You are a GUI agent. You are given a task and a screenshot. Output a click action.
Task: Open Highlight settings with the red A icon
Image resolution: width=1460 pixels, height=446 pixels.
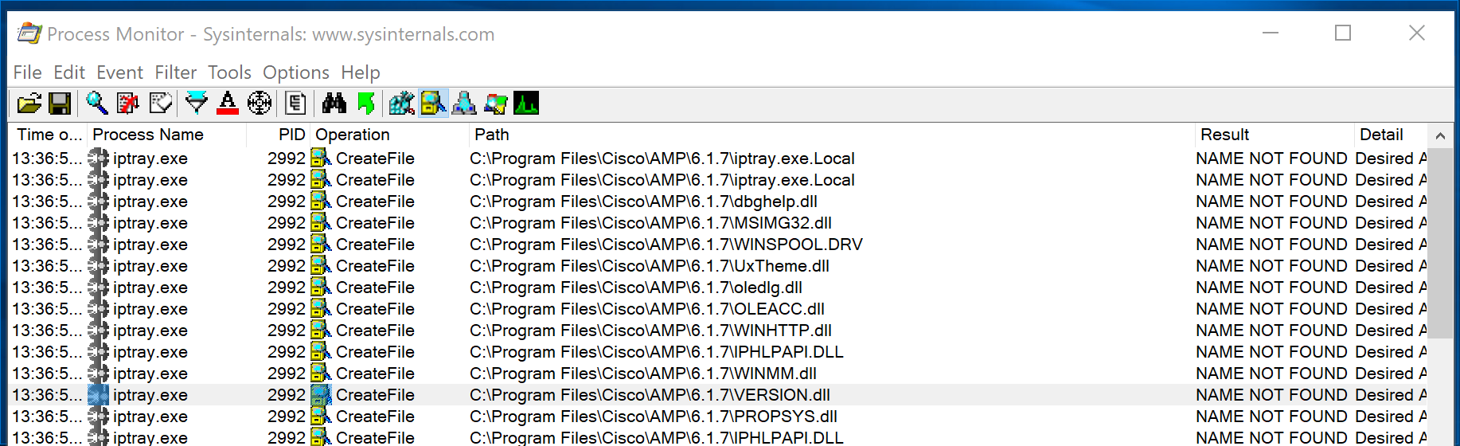point(228,103)
